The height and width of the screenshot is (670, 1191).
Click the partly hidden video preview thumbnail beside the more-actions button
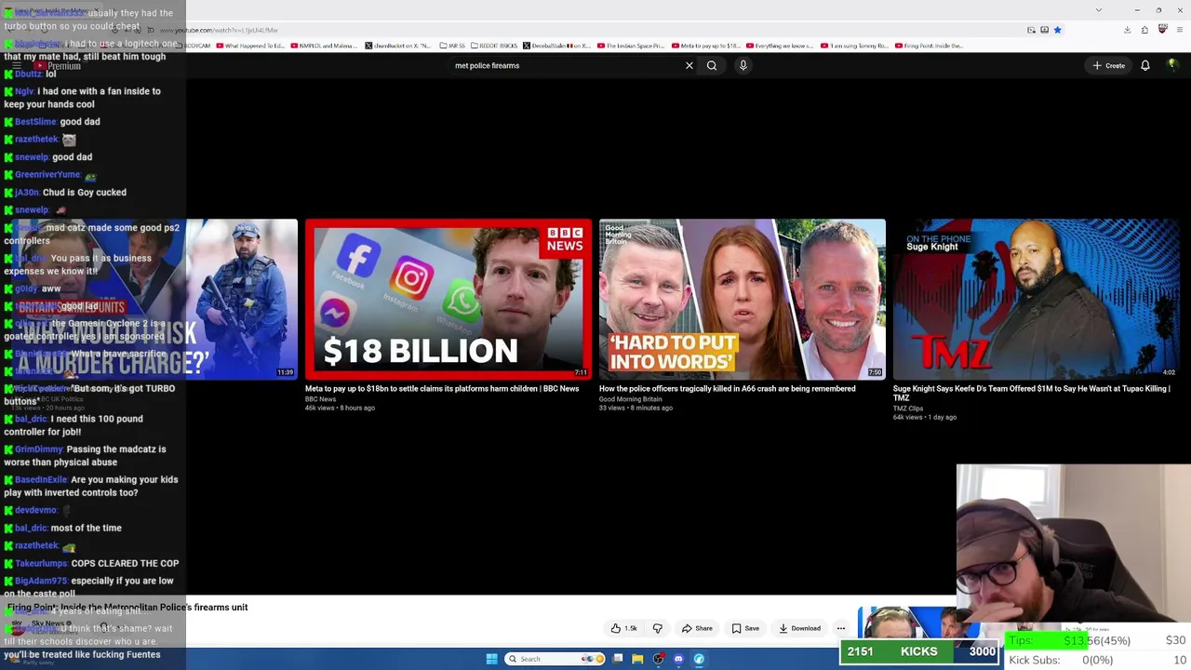pyautogui.click(x=906, y=623)
